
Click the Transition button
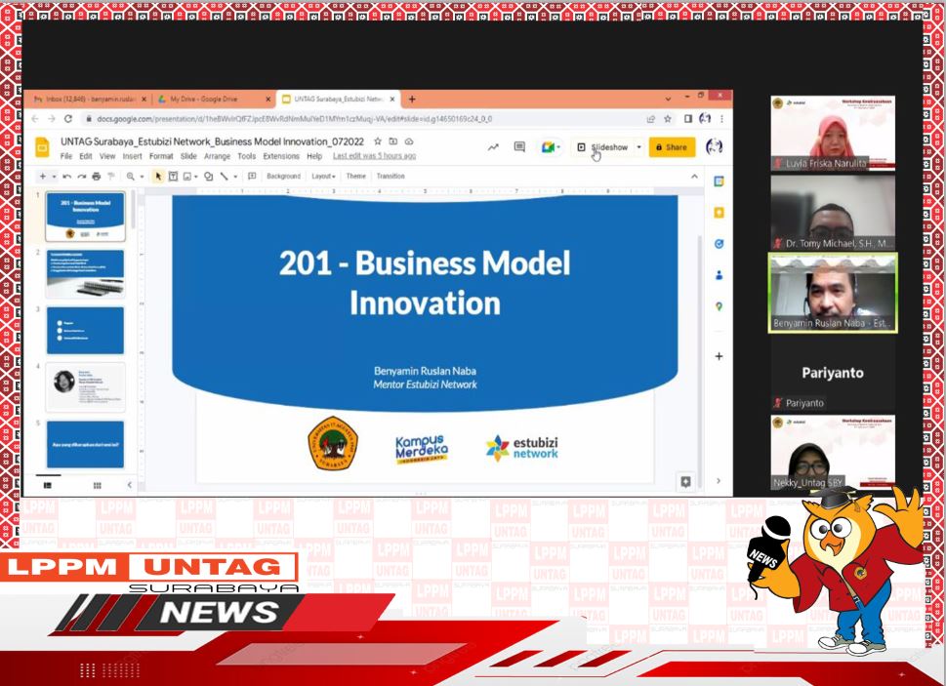point(391,176)
